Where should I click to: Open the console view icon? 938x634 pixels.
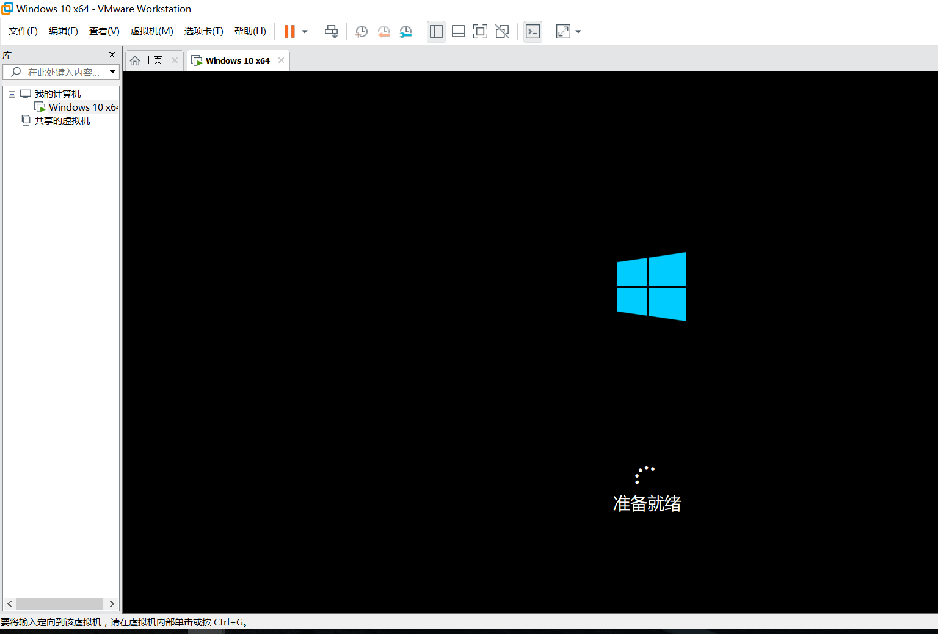click(x=533, y=32)
